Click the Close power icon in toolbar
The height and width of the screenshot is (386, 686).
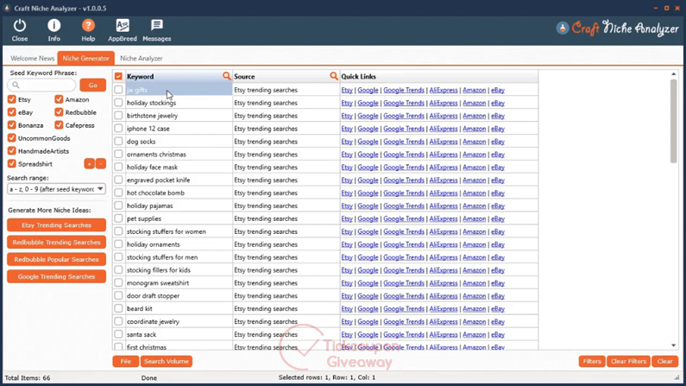pos(20,26)
